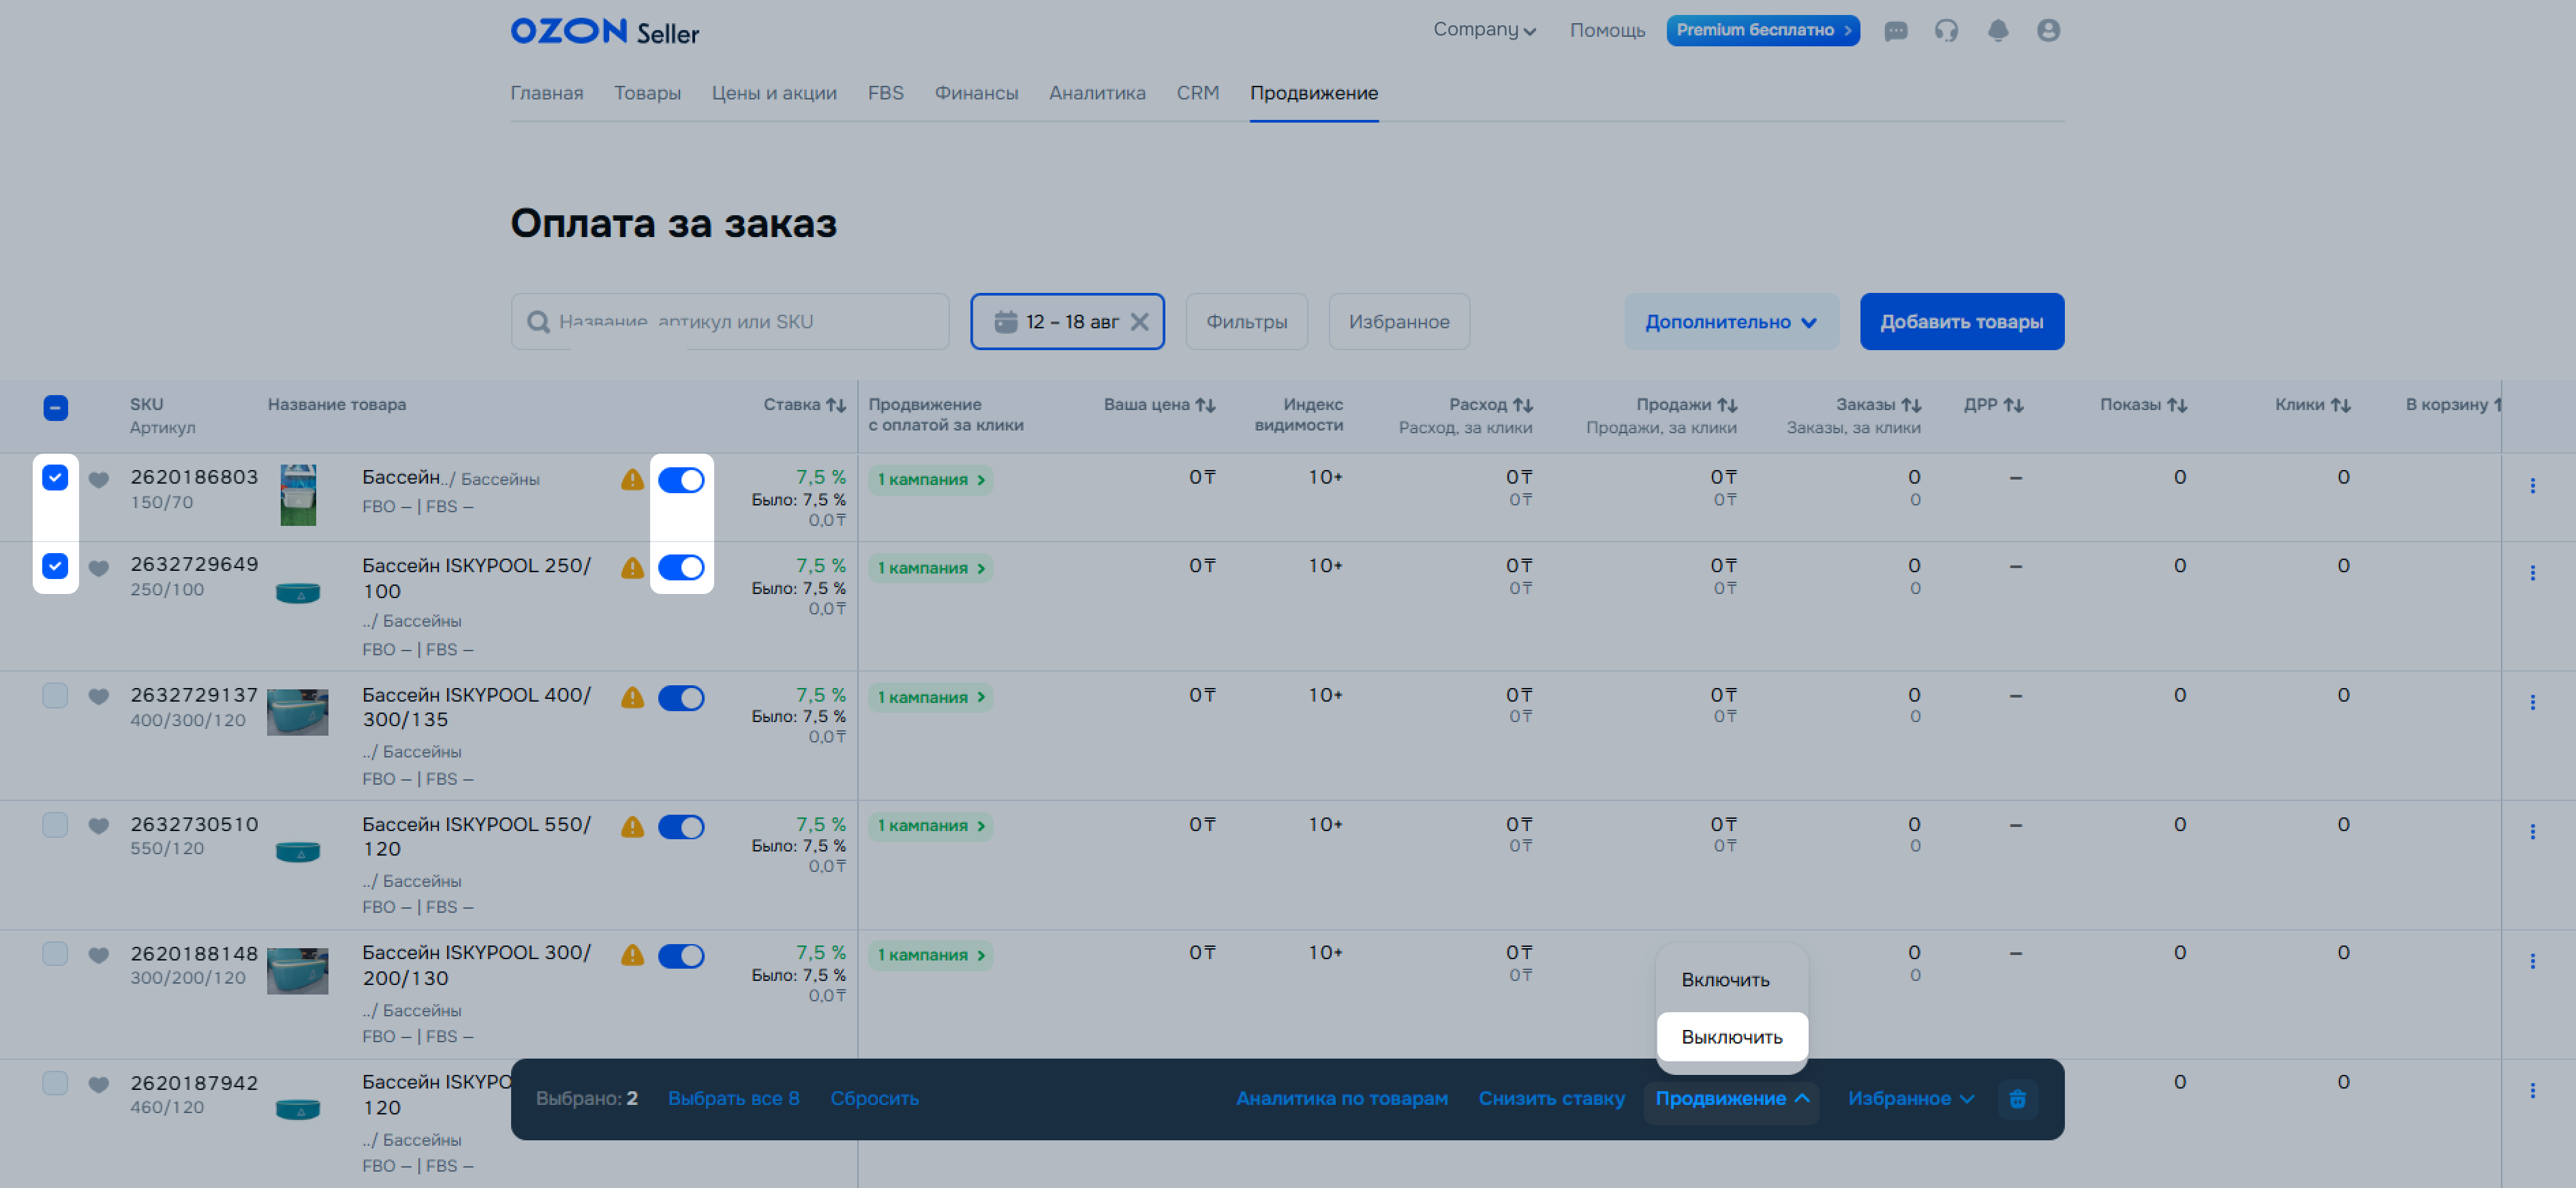
Task: Click the OZON Seller logo
Action: tap(604, 32)
